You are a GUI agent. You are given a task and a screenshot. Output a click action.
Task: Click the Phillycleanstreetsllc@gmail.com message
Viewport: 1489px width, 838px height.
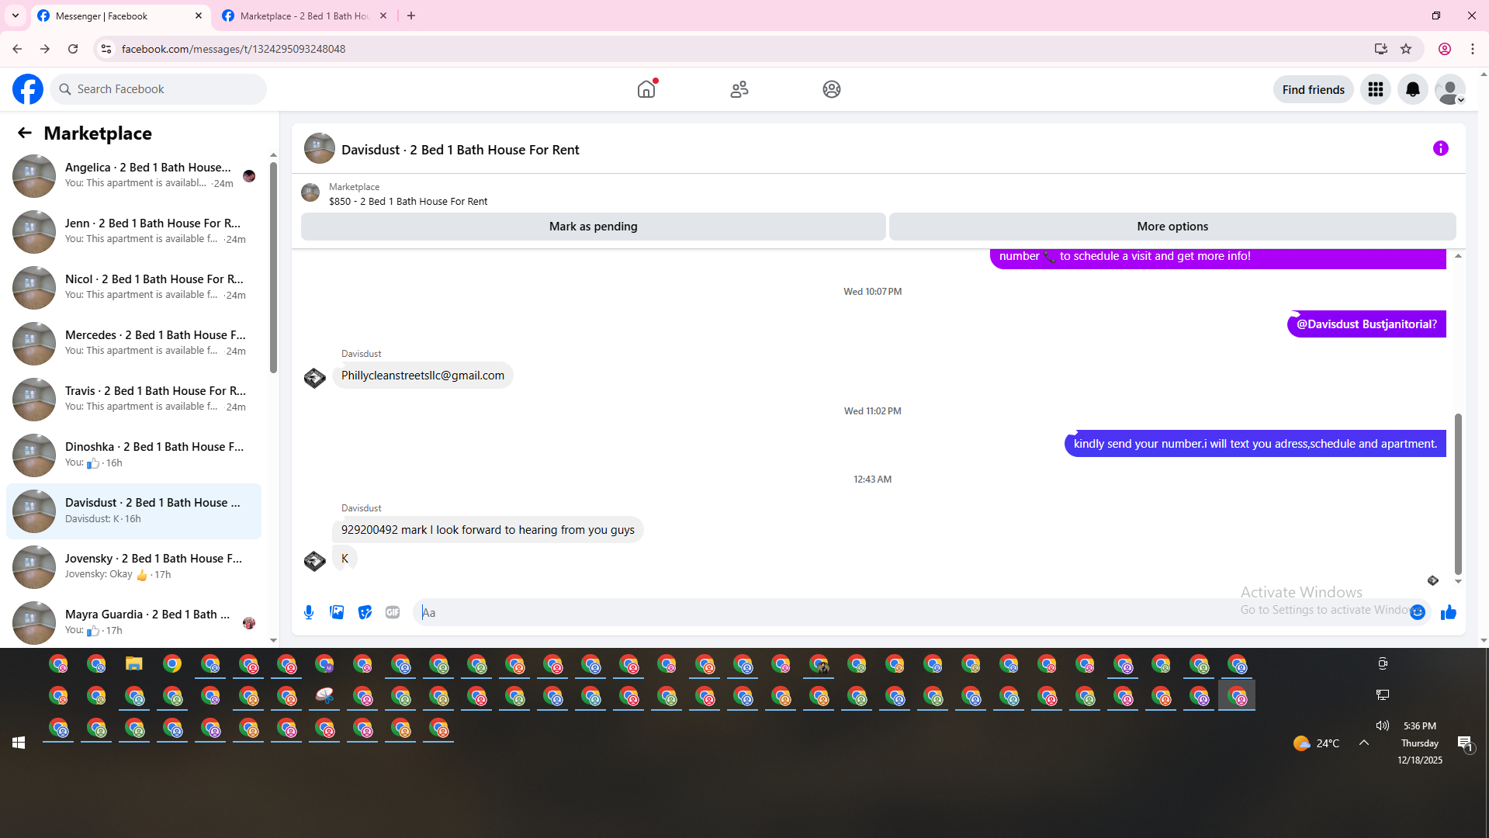423,376
